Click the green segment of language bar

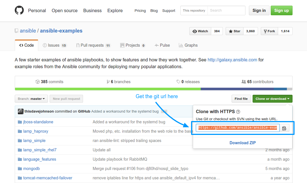click(x=108, y=89)
